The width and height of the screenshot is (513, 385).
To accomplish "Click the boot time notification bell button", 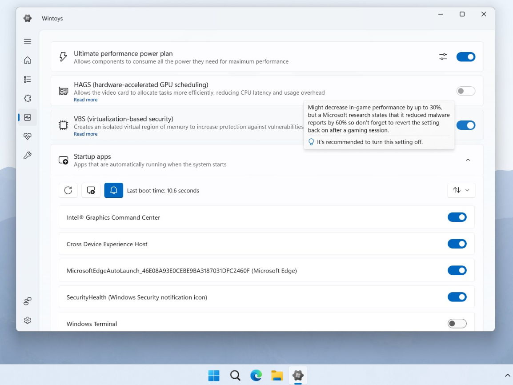I will click(113, 190).
